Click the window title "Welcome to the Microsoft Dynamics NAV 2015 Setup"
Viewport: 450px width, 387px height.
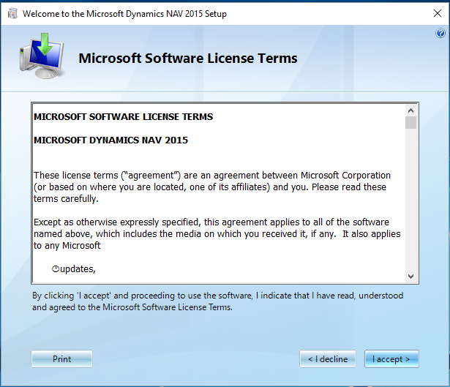click(124, 14)
